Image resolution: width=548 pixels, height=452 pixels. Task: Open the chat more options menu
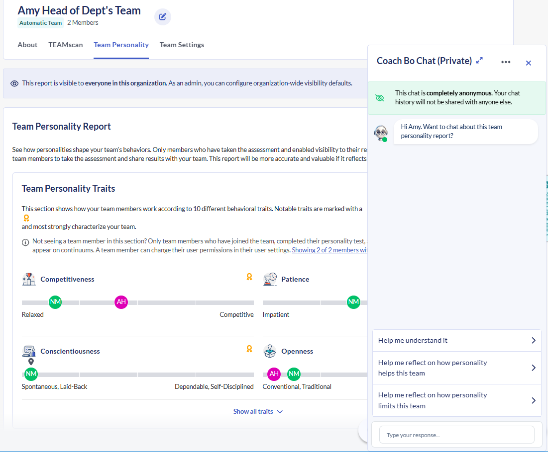point(506,62)
